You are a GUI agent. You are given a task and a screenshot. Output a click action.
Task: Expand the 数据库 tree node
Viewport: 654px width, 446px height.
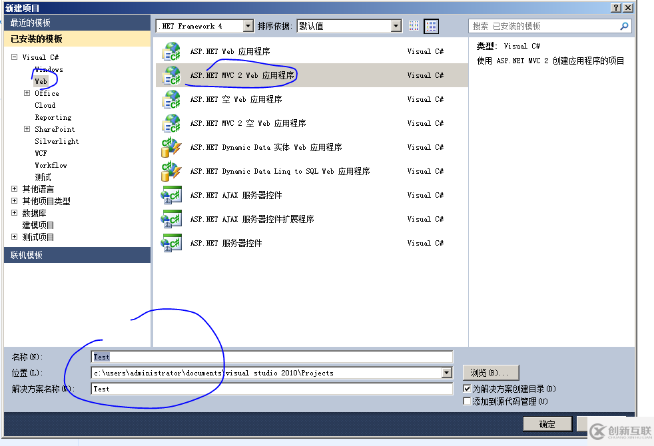[x=15, y=213]
